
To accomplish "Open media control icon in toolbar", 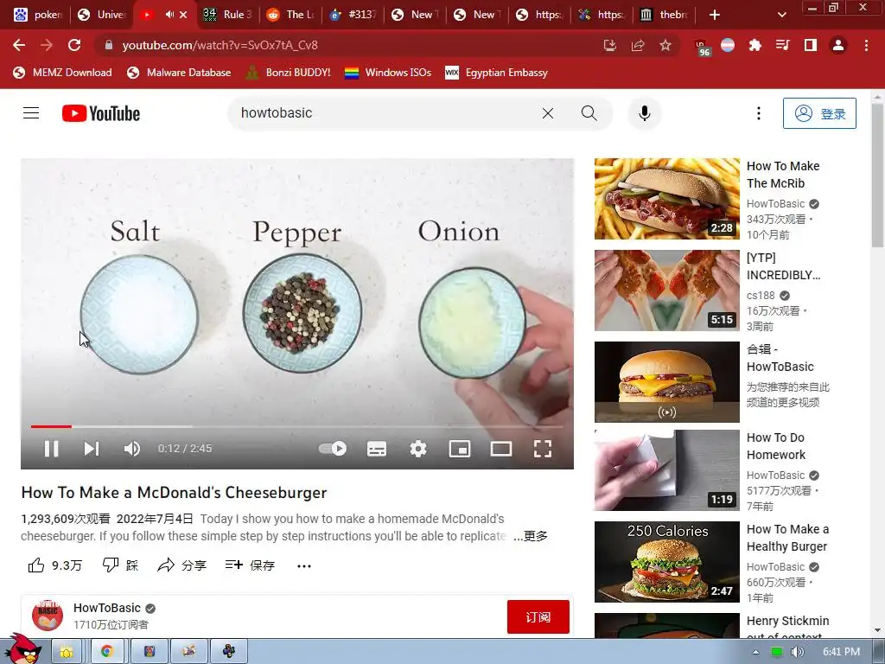I will (x=782, y=45).
